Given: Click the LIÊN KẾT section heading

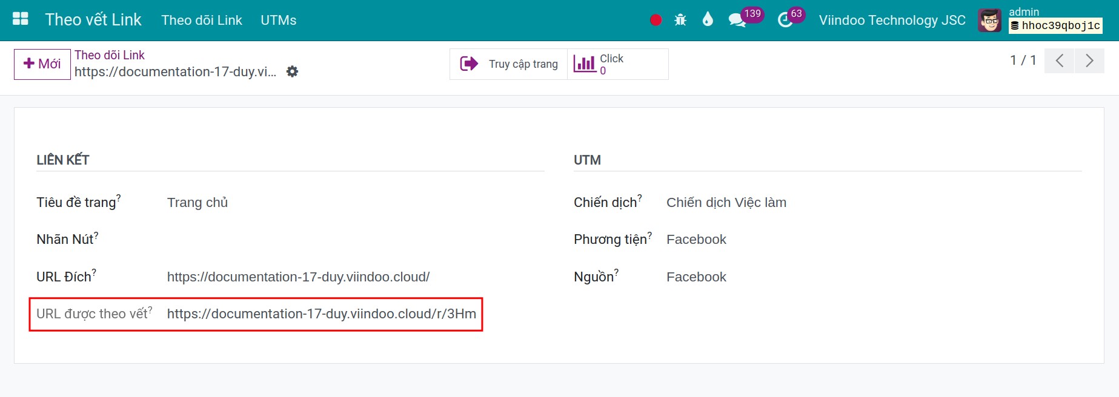Looking at the screenshot, I should [x=63, y=160].
